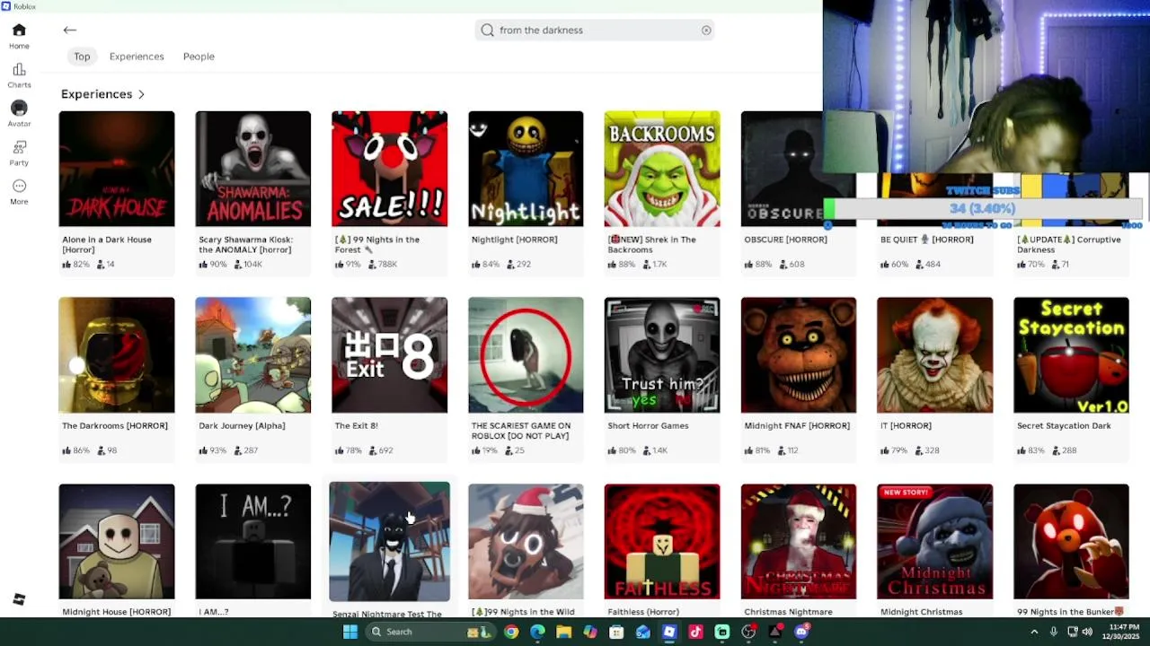Screen dimensions: 1150x646
Task: Open the Windows Start menu
Action: (x=350, y=632)
